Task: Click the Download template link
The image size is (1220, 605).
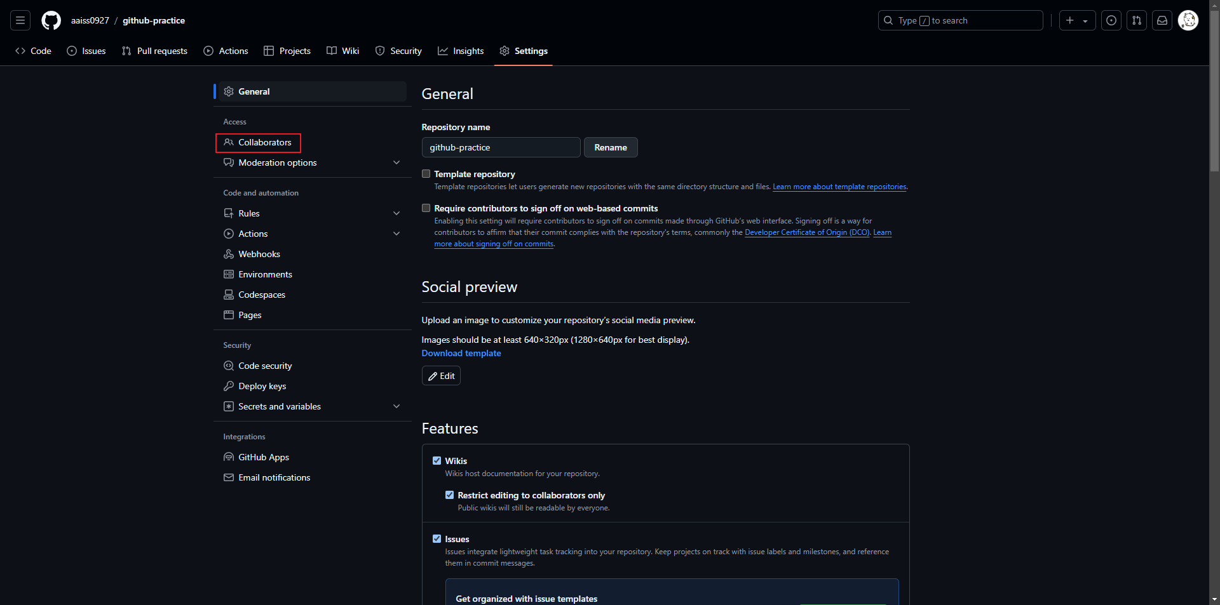Action: [461, 354]
